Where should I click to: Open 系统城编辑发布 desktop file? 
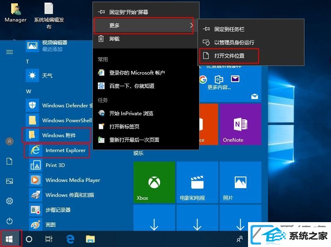(x=49, y=15)
